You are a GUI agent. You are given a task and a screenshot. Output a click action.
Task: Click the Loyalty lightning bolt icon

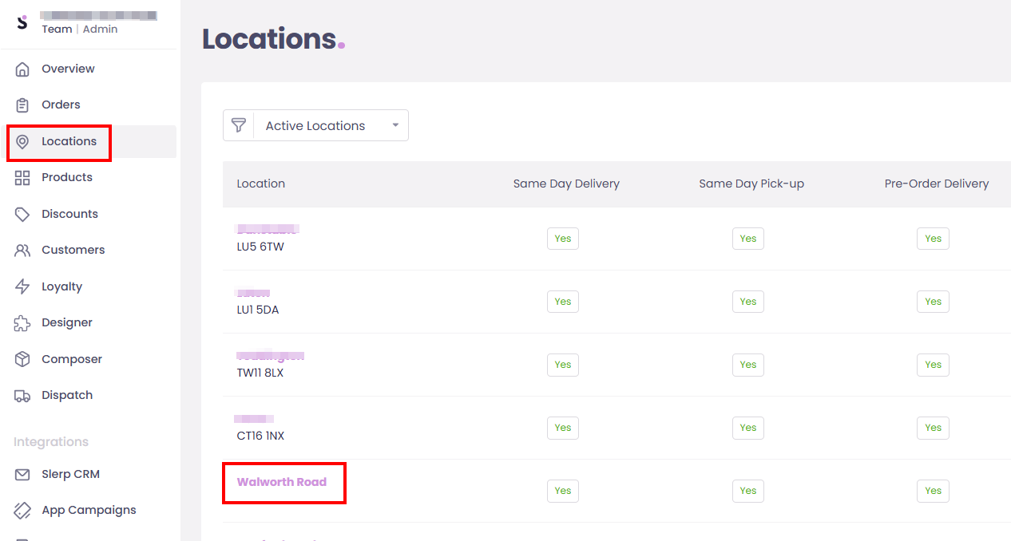coord(22,286)
